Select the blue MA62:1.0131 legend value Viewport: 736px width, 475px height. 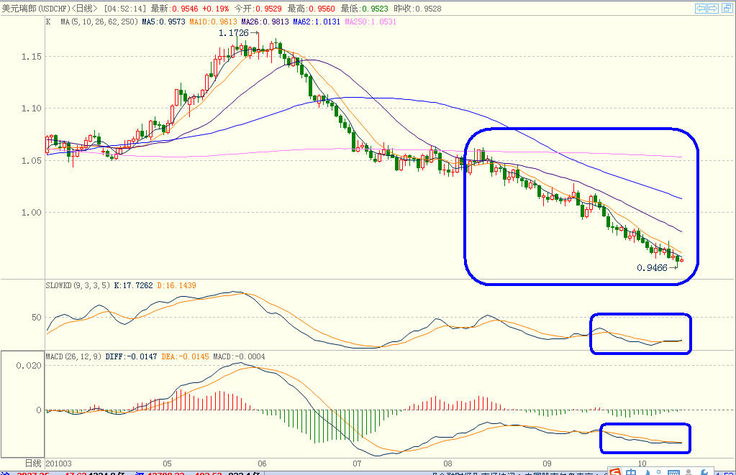pos(317,22)
